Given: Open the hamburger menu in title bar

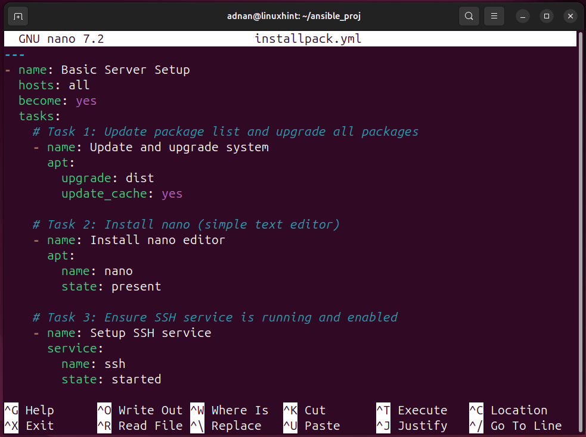Looking at the screenshot, I should tap(494, 16).
